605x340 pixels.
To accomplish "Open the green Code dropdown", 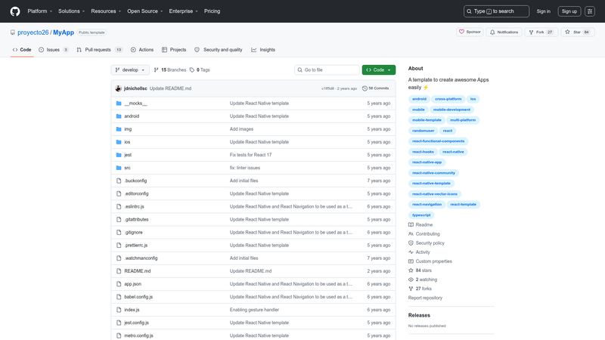I will coord(379,70).
